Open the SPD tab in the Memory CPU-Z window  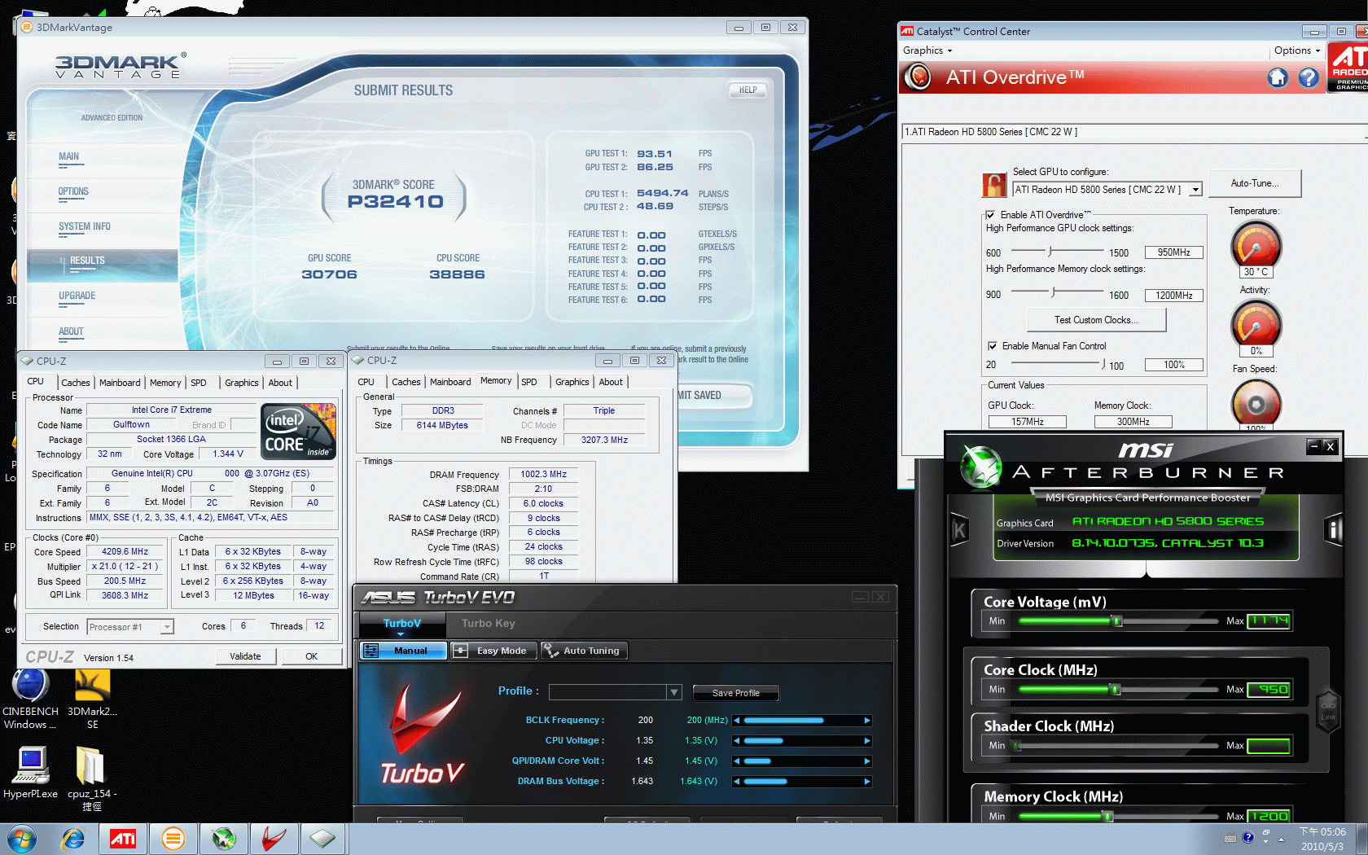tap(529, 382)
